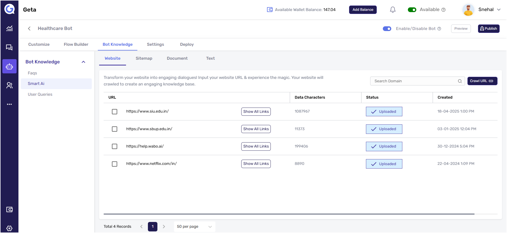The image size is (507, 233).
Task: Open the analytics chart icon in sidebar
Action: (9, 28)
